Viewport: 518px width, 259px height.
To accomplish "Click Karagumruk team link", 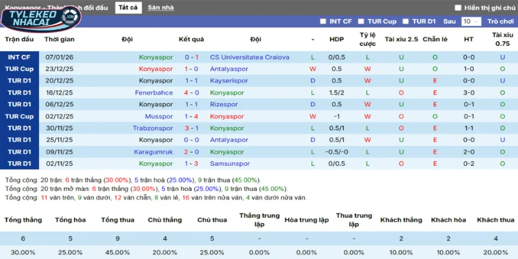I will pos(154,152).
